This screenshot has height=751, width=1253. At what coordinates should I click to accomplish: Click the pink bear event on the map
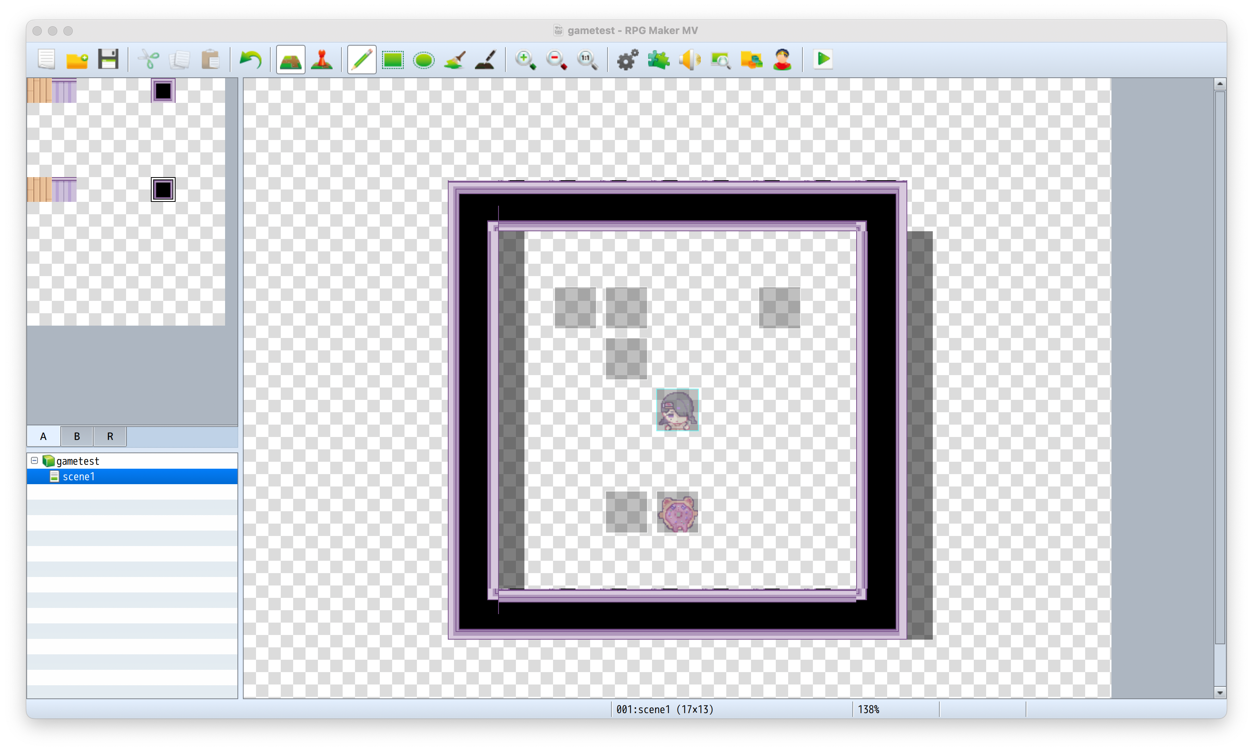click(x=678, y=512)
